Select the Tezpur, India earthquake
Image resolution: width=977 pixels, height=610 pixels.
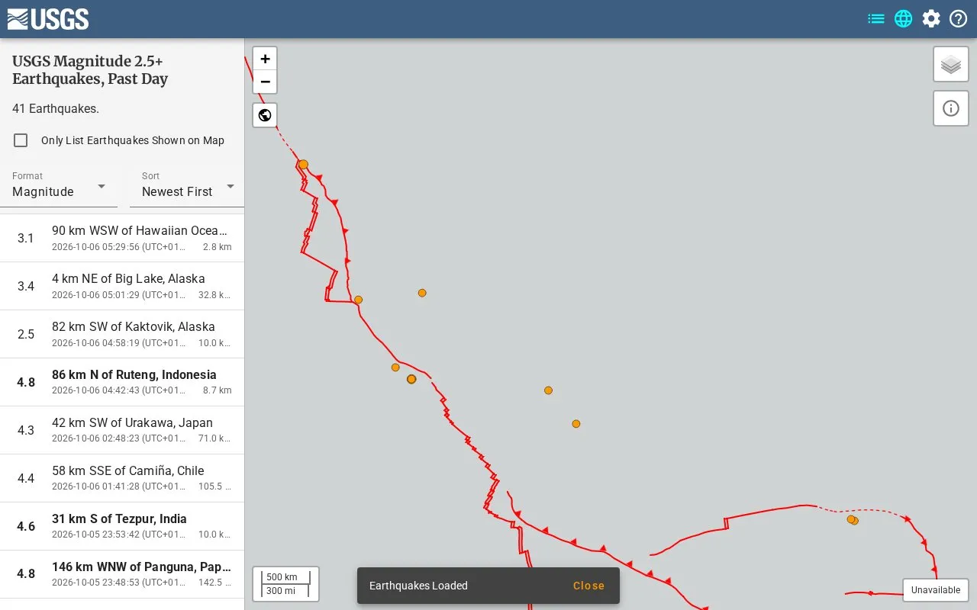122,526
